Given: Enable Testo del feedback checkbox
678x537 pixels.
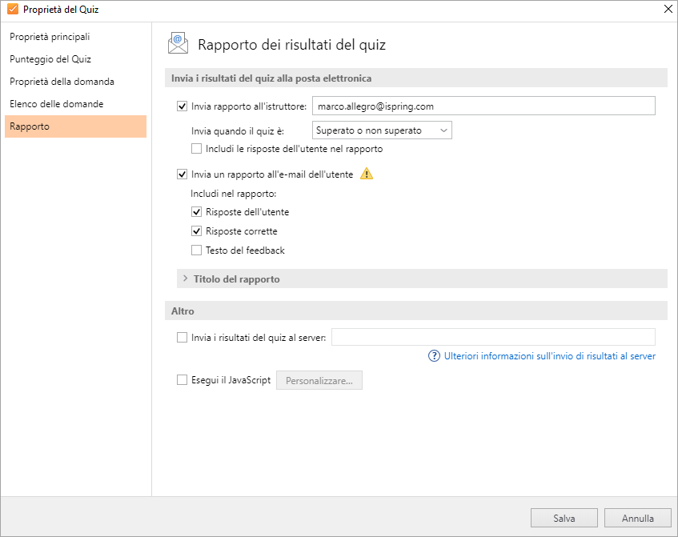Looking at the screenshot, I should click(197, 250).
